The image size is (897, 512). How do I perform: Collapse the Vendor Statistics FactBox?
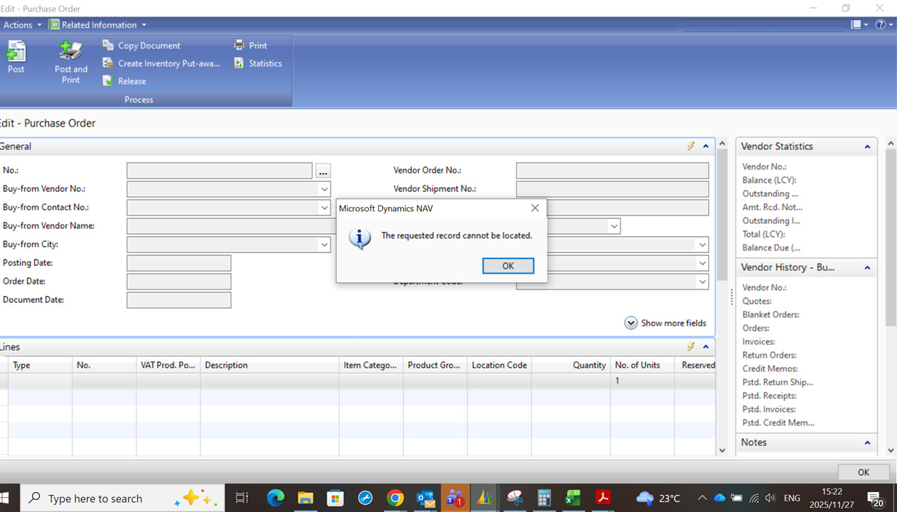[x=867, y=146]
